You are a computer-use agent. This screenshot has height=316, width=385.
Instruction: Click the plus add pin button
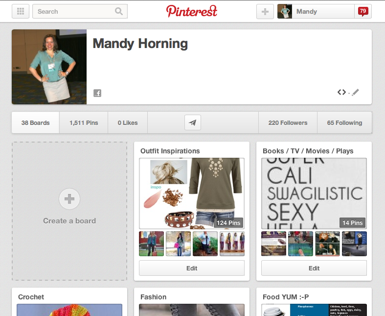click(x=265, y=12)
